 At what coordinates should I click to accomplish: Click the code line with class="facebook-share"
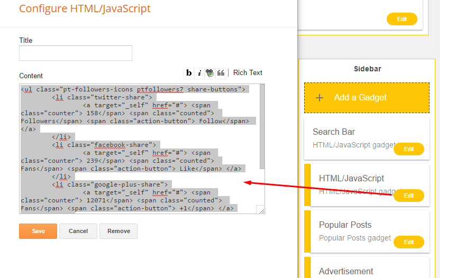click(x=104, y=145)
